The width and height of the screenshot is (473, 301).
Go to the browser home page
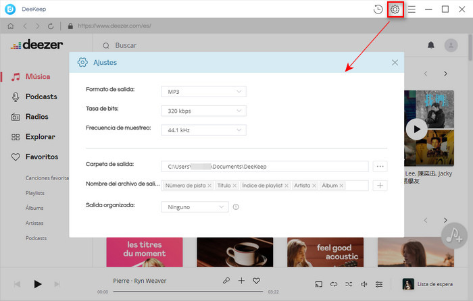coord(11,26)
